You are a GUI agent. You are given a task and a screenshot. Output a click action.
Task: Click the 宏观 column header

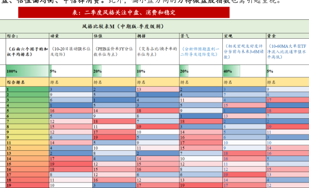244,36
